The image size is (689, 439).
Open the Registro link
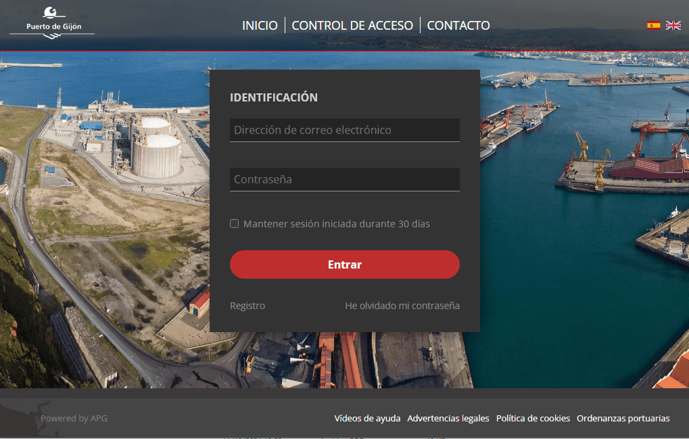tap(247, 306)
